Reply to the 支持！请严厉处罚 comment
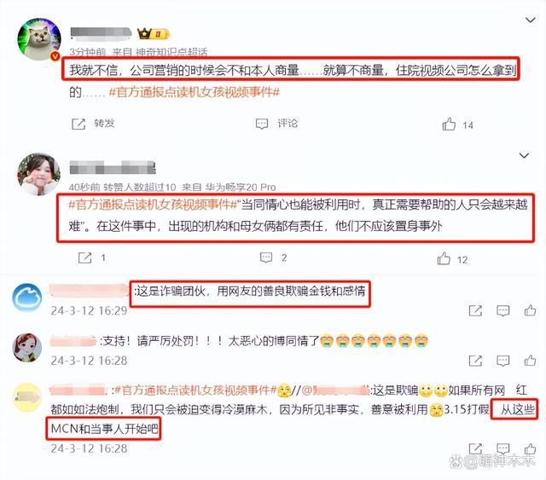 (x=502, y=361)
